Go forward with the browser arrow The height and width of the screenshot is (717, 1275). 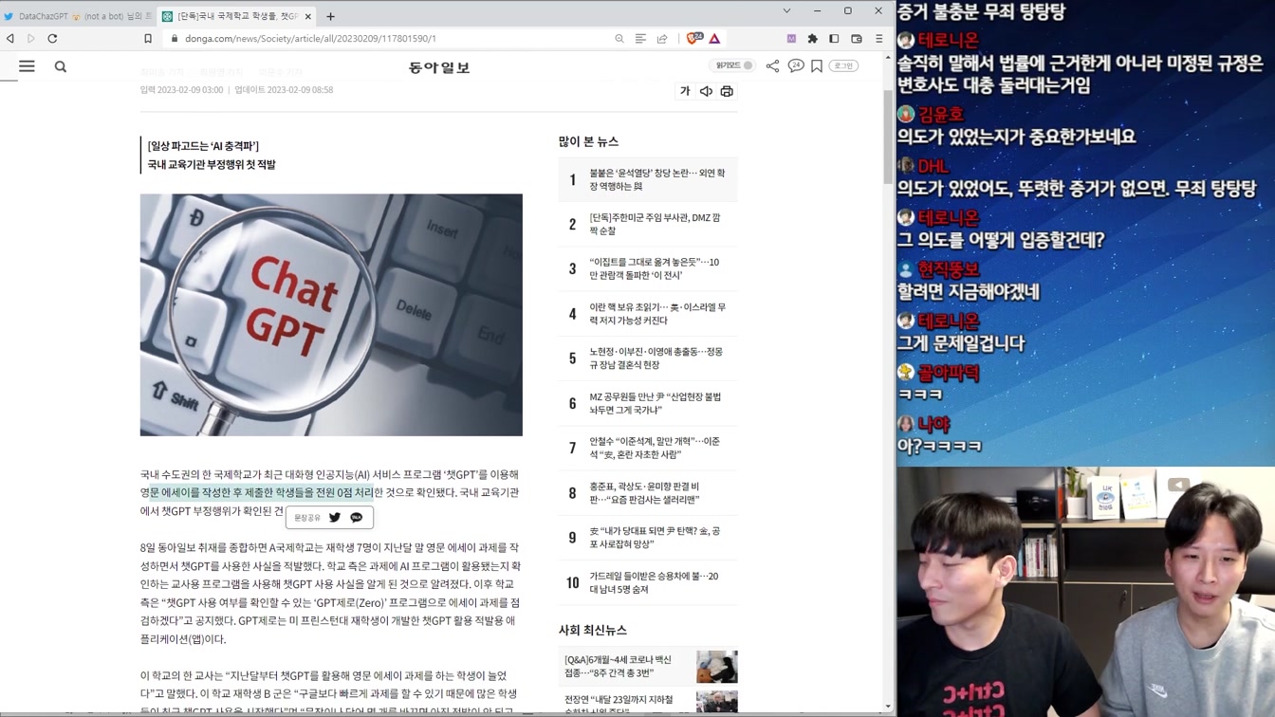(30, 39)
